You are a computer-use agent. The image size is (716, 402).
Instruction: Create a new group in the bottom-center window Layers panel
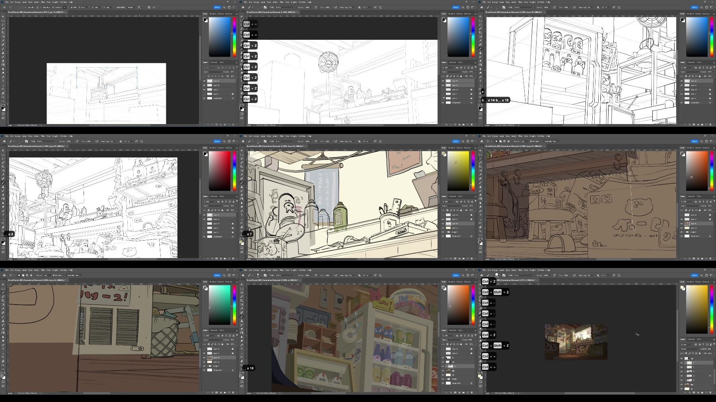(464, 392)
